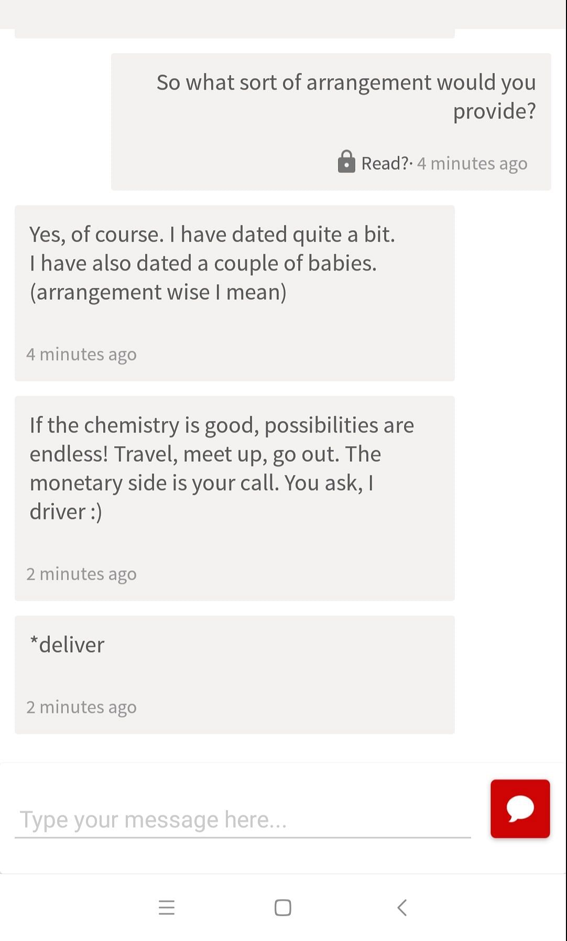Select the 'Yes, of course' message bubble
567x941 pixels.
coord(234,293)
